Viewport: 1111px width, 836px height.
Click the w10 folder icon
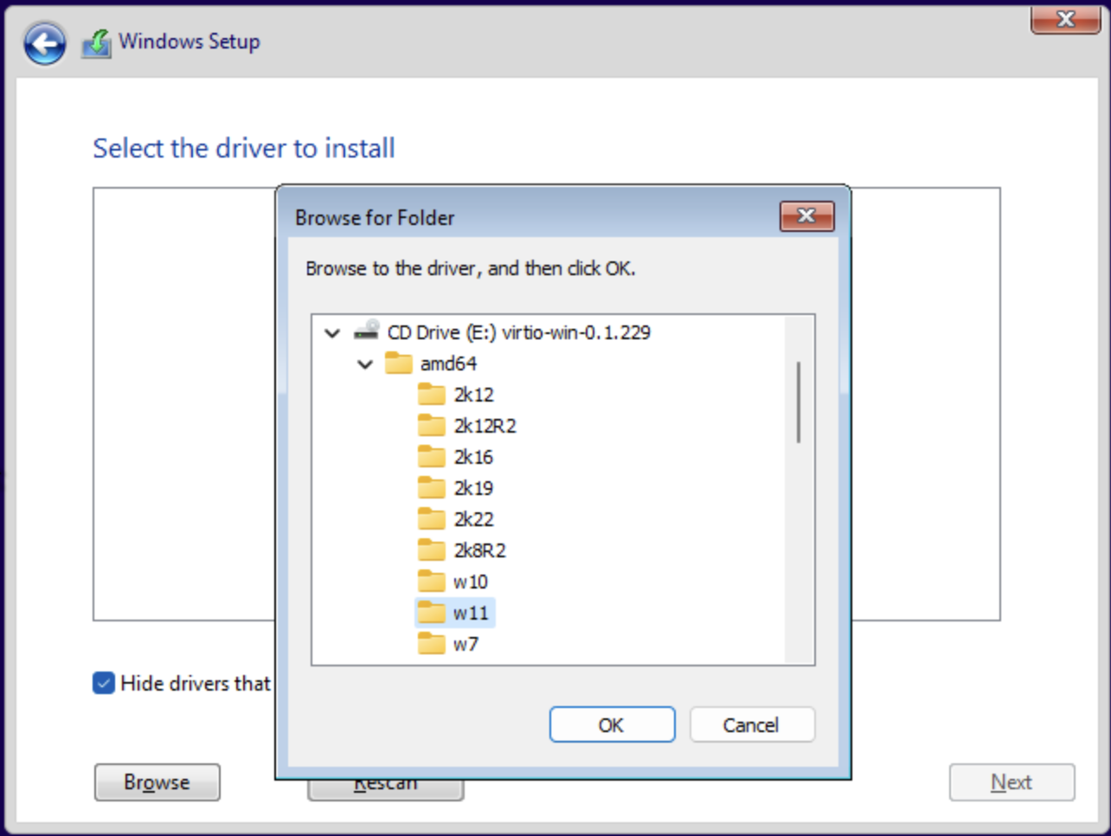point(431,582)
